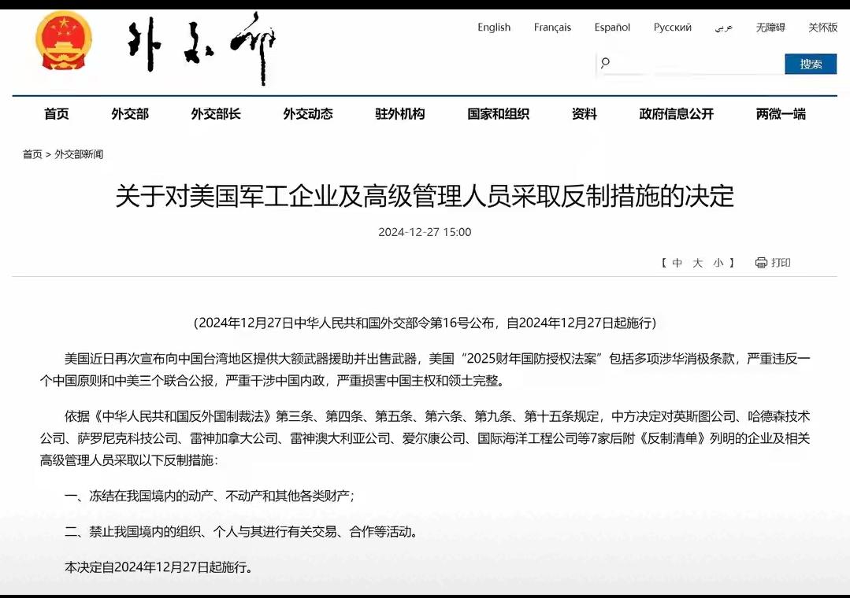The width and height of the screenshot is (850, 598).
Task: Switch site language to English
Action: tap(494, 27)
